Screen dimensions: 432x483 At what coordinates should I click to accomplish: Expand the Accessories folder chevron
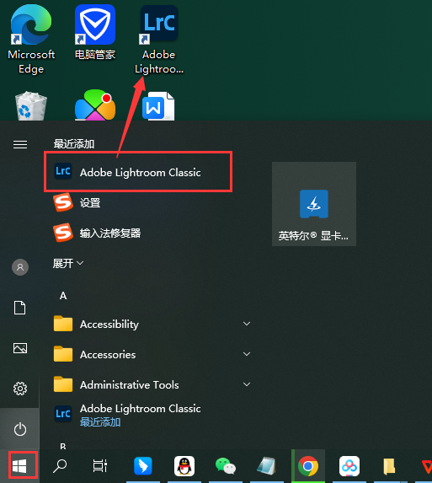tap(247, 354)
